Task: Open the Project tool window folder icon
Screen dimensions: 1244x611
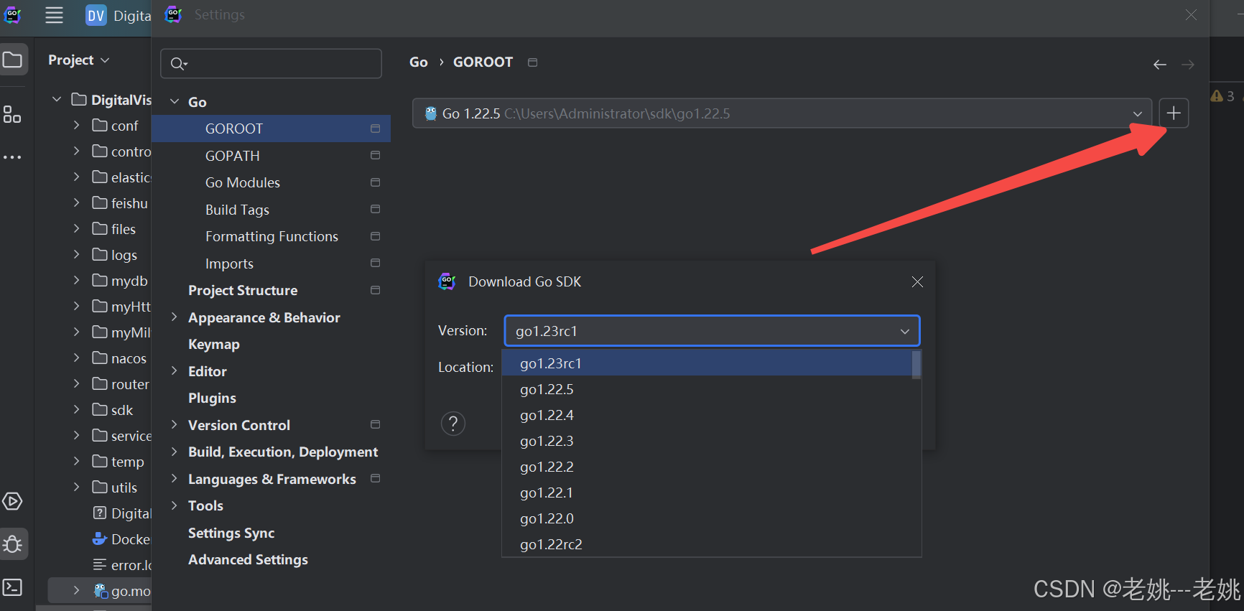Action: point(13,60)
